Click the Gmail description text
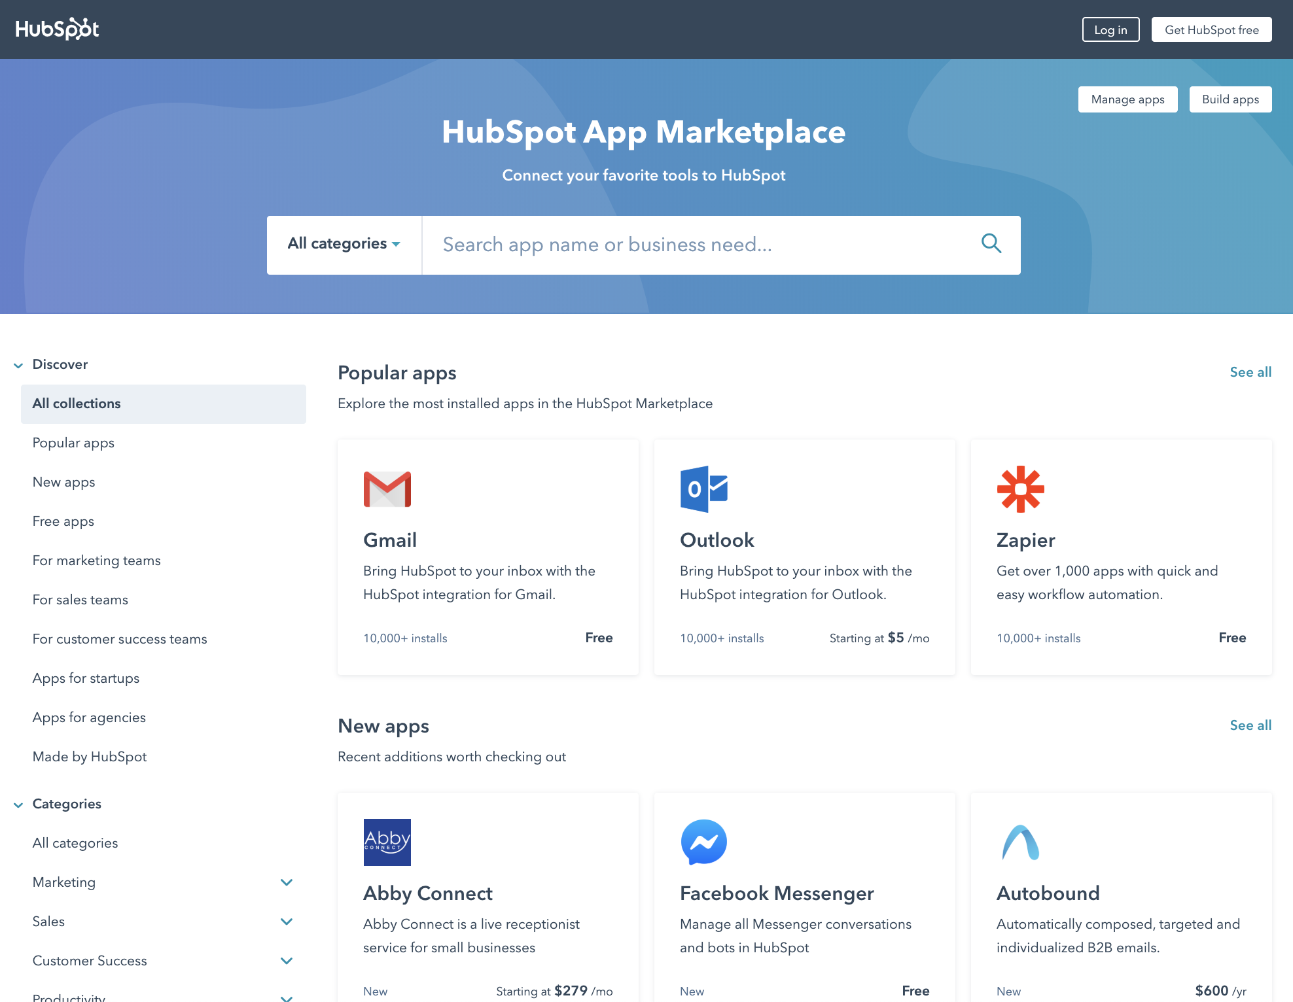The width and height of the screenshot is (1293, 1002). 479,583
